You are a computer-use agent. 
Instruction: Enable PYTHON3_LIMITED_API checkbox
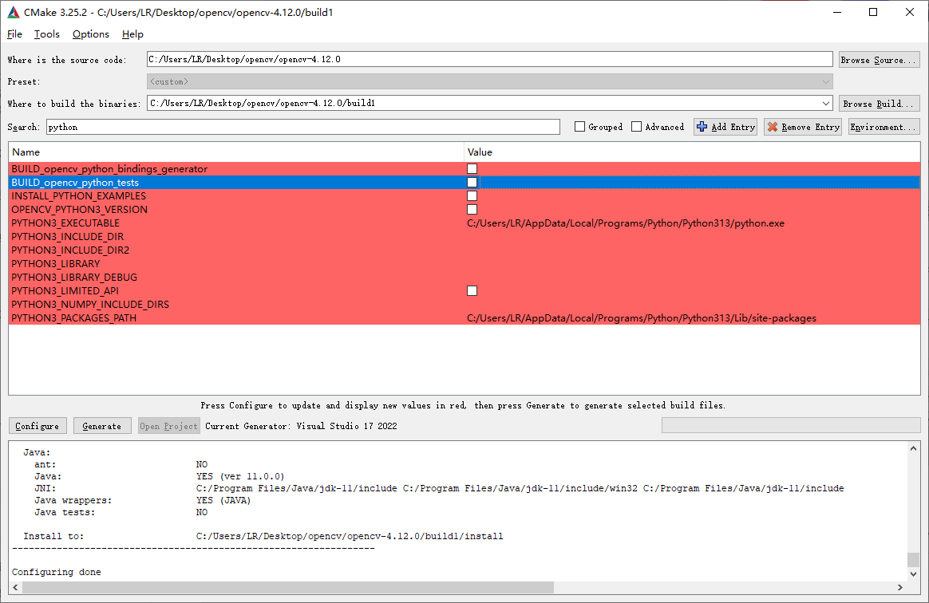pos(472,291)
